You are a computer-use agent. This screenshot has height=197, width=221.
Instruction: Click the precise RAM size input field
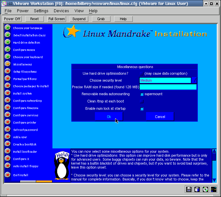[168, 87]
